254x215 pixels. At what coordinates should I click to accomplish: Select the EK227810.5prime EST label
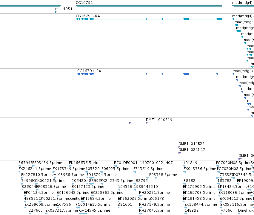(x=37, y=175)
